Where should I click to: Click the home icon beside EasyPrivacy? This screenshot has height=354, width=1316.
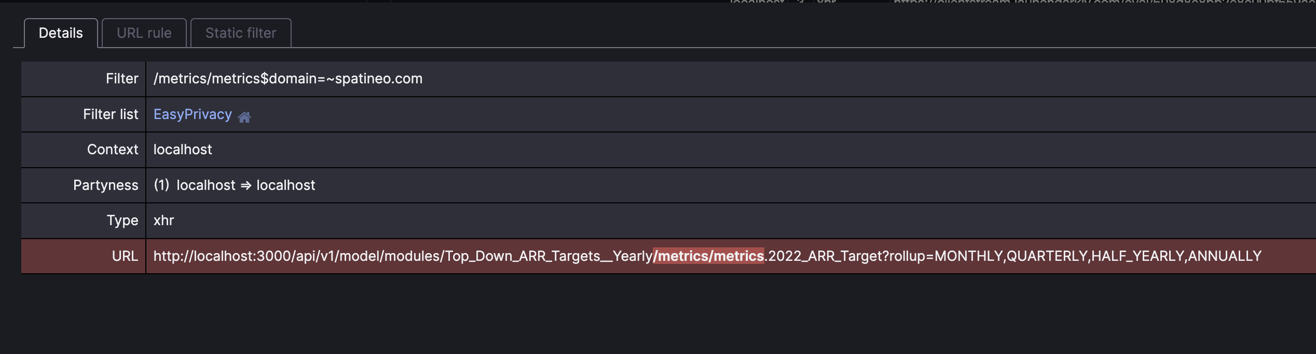click(x=244, y=116)
